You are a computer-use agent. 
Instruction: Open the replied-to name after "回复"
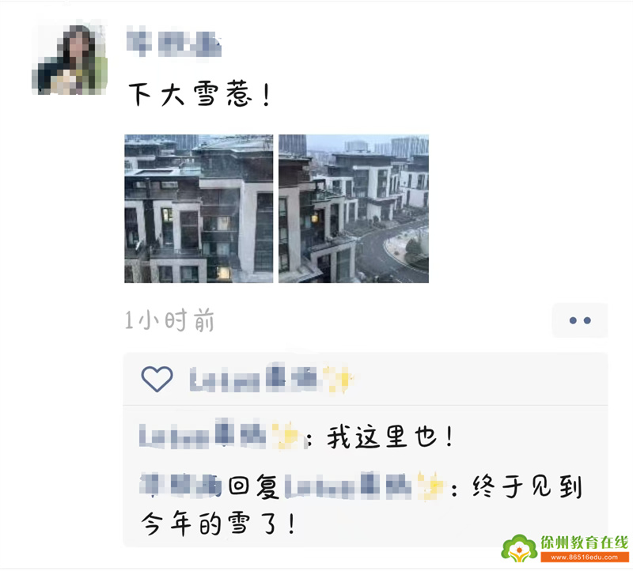click(x=350, y=486)
